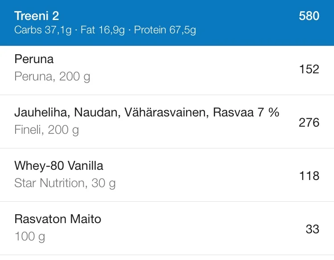The width and height of the screenshot is (334, 260).
Task: Click the word Naudan in the entry title
Action: (94, 113)
